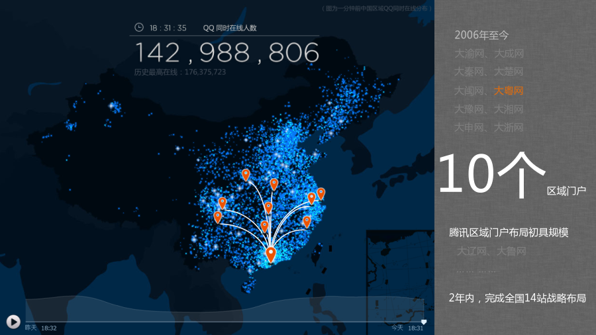Click the 10个 large figure
596x335 pixels.
tap(492, 173)
